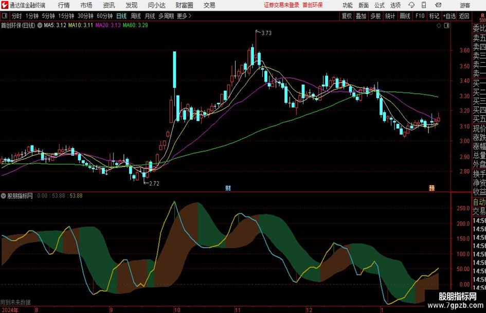Click the 预 forecast marker on chart
This screenshot has width=486, height=313.
pyautogui.click(x=432, y=188)
